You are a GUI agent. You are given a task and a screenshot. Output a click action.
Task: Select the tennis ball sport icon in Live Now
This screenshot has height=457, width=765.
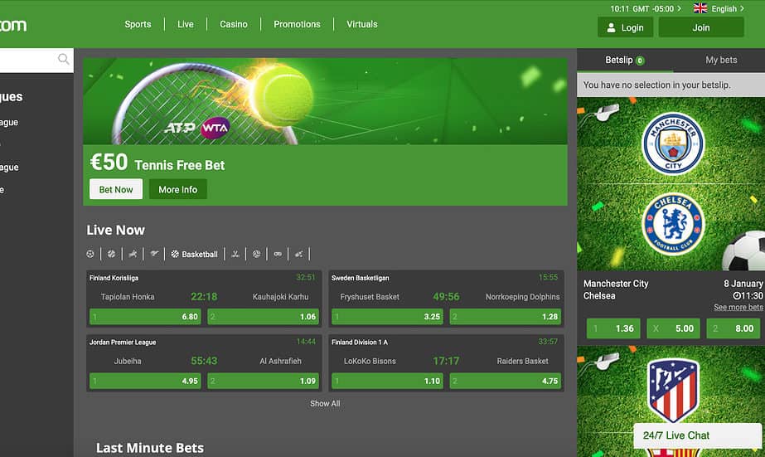111,254
